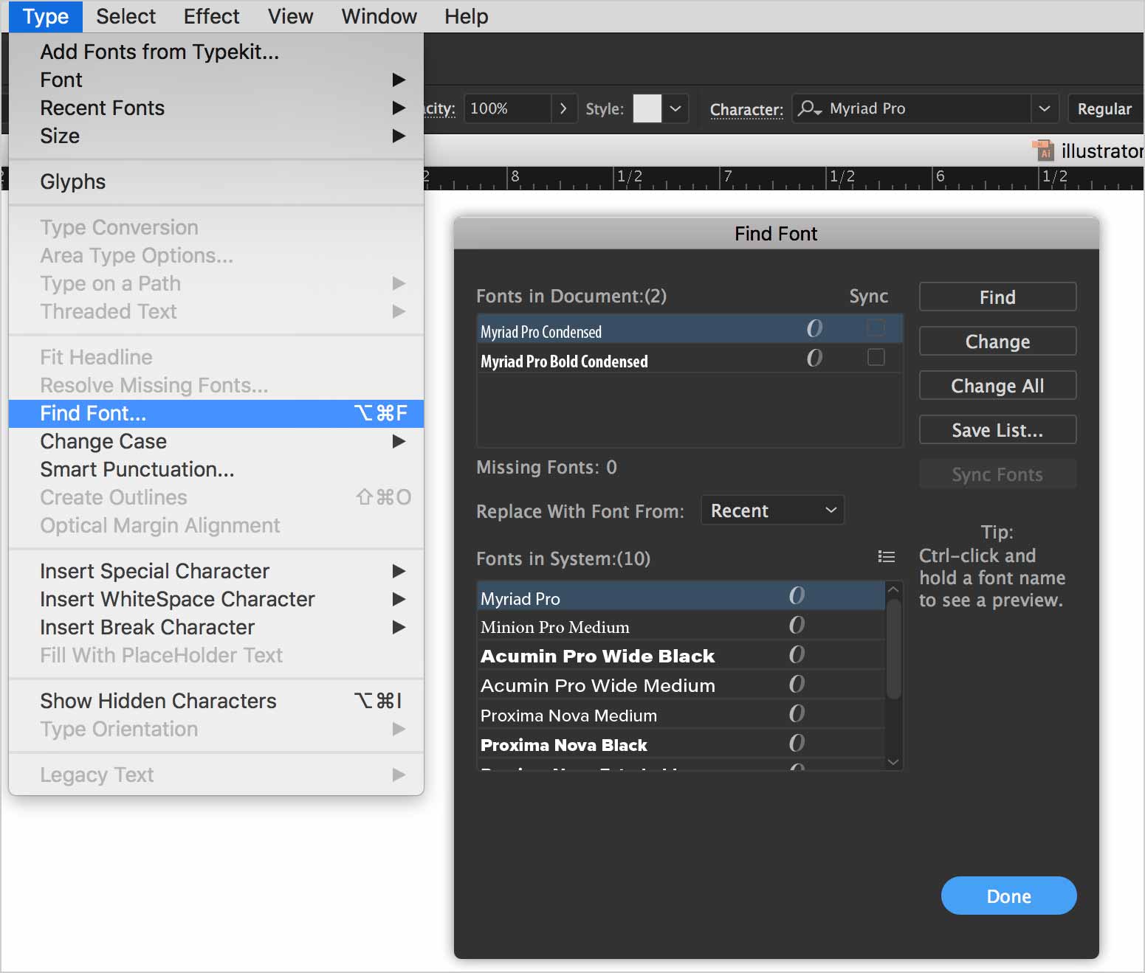Open the Help menu
The height and width of the screenshot is (973, 1145).
466,16
